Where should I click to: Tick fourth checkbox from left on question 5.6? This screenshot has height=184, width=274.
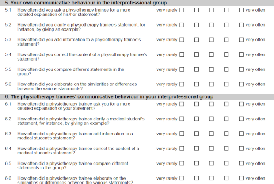click(x=226, y=84)
